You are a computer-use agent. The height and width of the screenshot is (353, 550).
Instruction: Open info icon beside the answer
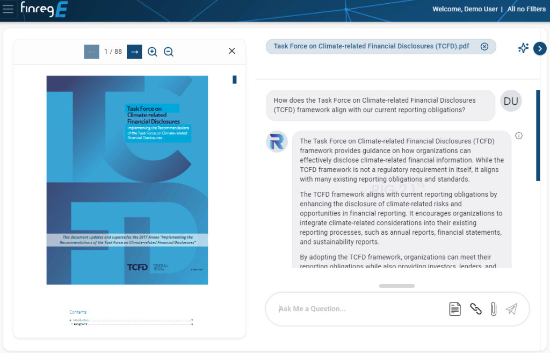point(519,136)
